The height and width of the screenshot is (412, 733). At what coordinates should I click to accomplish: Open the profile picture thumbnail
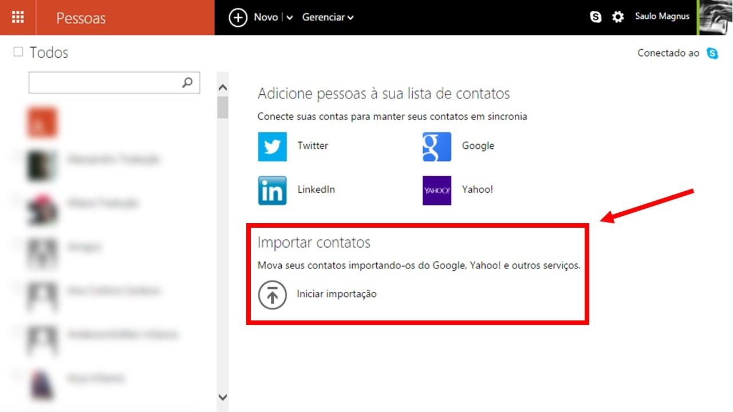[x=715, y=17]
